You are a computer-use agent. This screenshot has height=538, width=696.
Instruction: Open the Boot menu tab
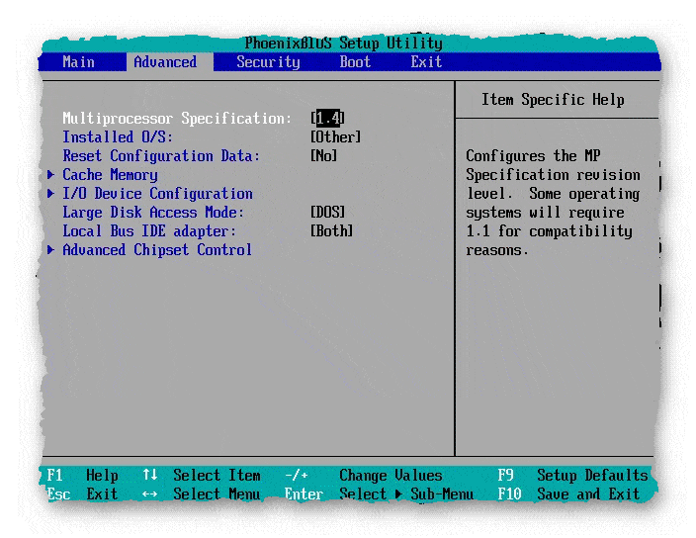[x=355, y=61]
